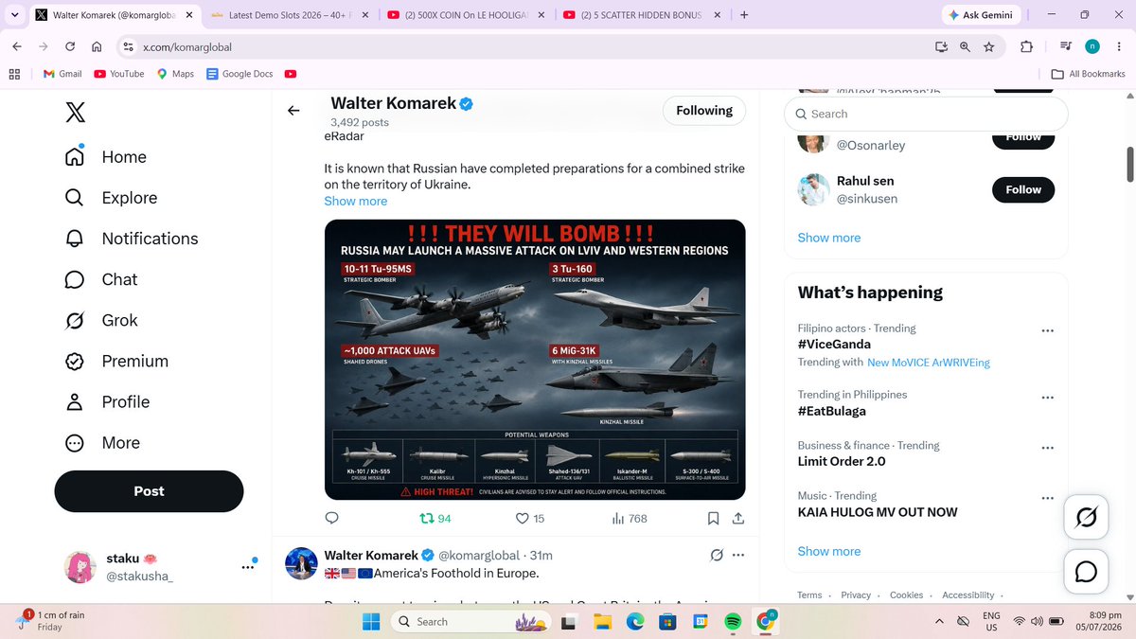Open Spotify from the taskbar
The image size is (1136, 639).
click(x=732, y=621)
